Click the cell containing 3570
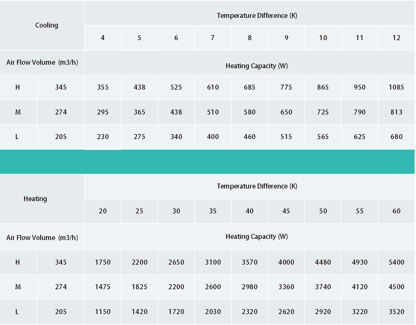 click(250, 262)
